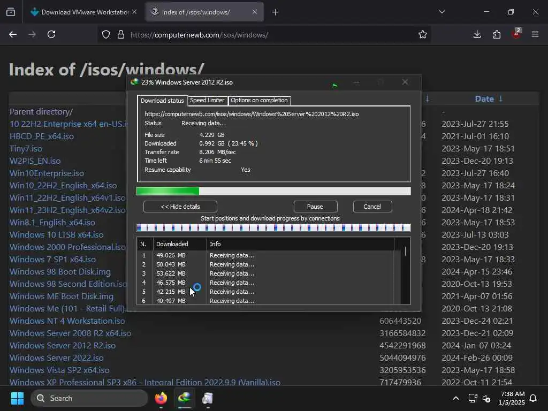The image size is (548, 411).
Task: Open a new browser tab
Action: (x=276, y=12)
